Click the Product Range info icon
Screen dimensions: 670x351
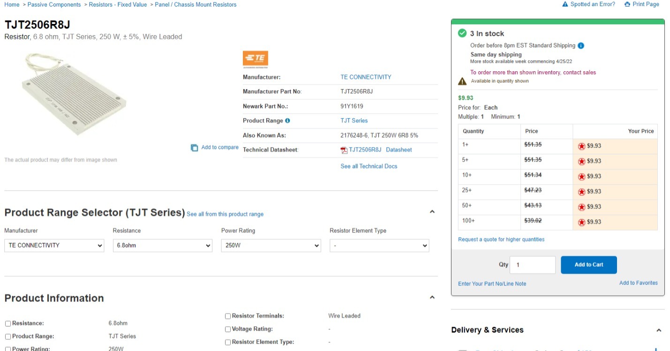(287, 120)
